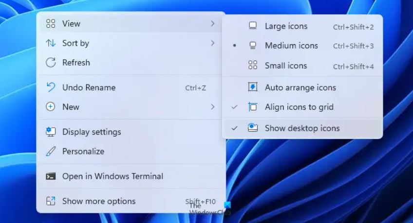Screen dimensions: 413x223
Task: Click the Ctrl+Shift+4 shortcut text
Action: (x=353, y=67)
